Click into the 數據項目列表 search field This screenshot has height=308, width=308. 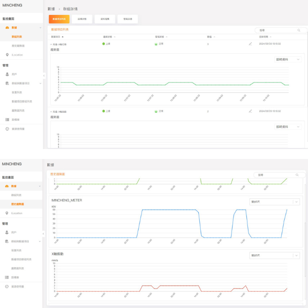coord(281,30)
